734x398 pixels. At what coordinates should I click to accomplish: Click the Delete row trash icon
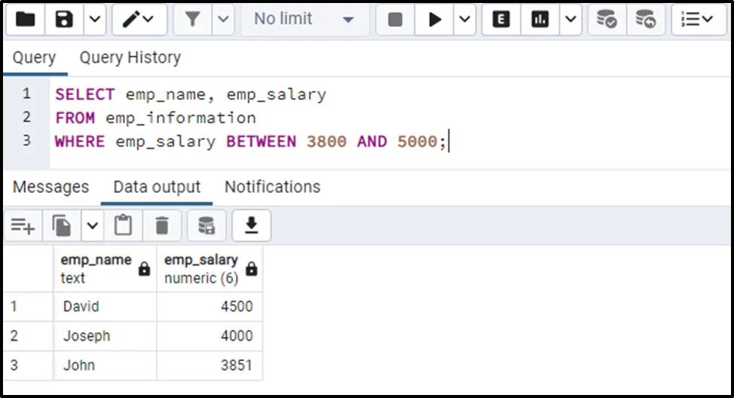tap(162, 225)
